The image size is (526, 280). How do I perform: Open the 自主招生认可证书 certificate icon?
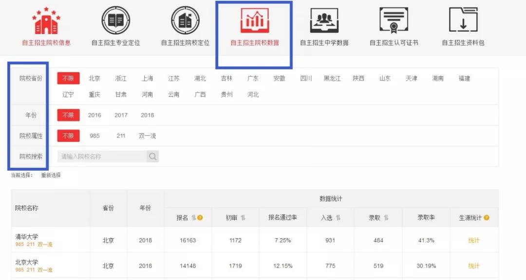[x=394, y=20]
